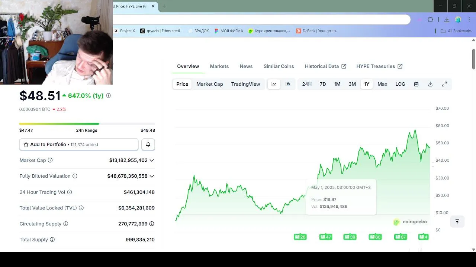476x267 pixels.
Task: Select the 1M chart range
Action: click(337, 84)
